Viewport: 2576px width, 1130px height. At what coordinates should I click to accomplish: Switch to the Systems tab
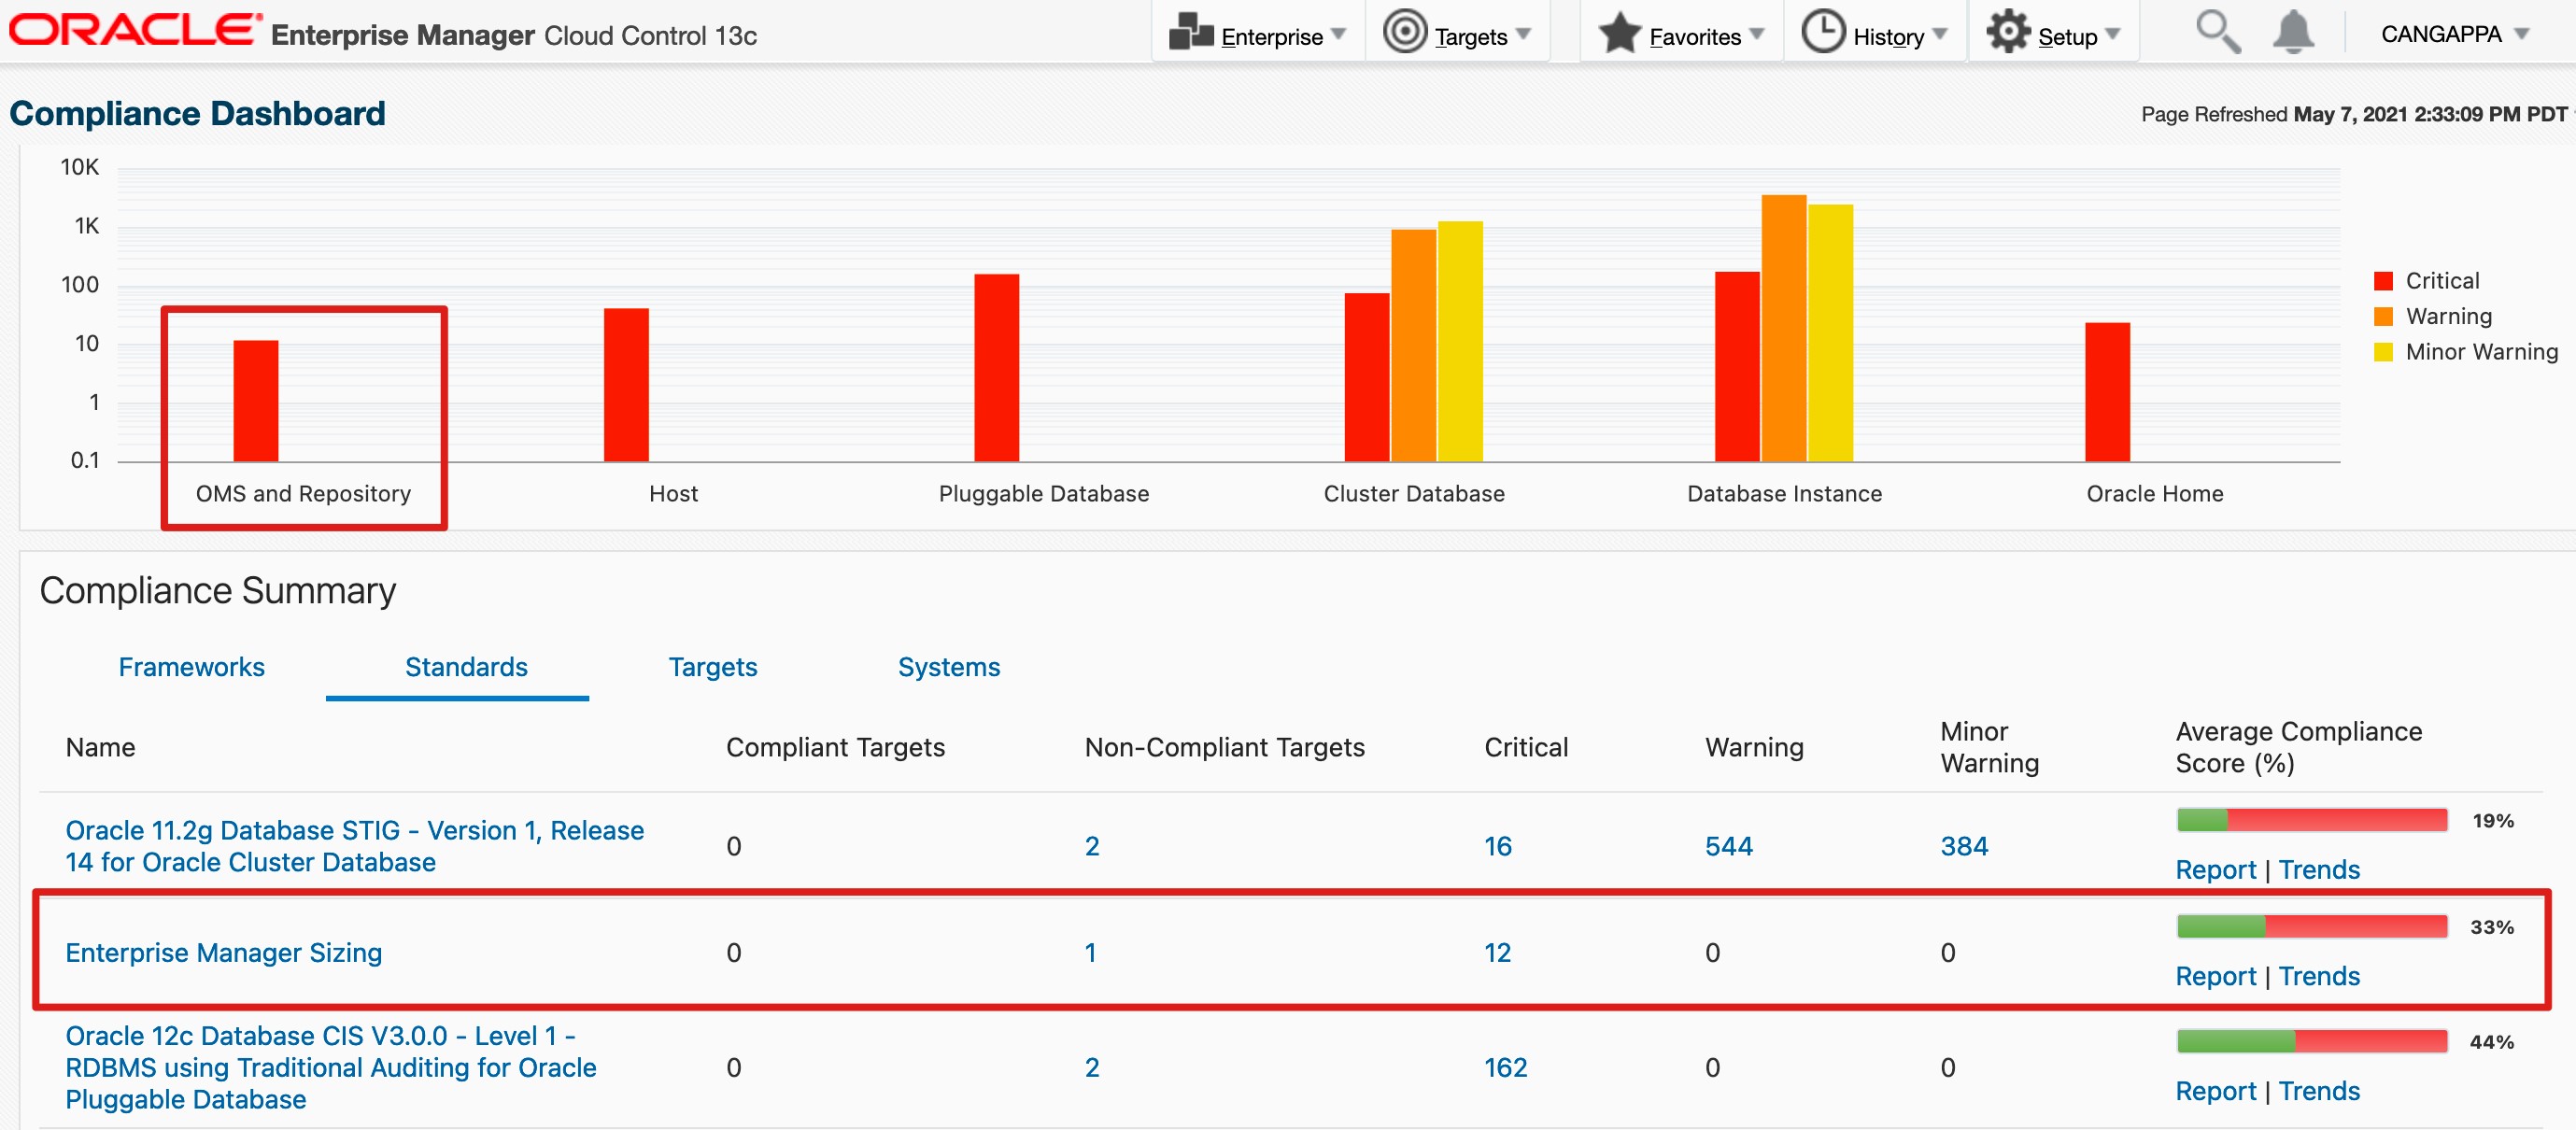coord(948,667)
